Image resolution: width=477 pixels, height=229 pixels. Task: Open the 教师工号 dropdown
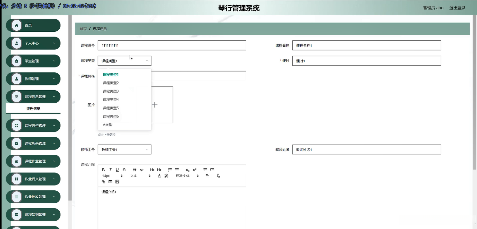[124, 149]
